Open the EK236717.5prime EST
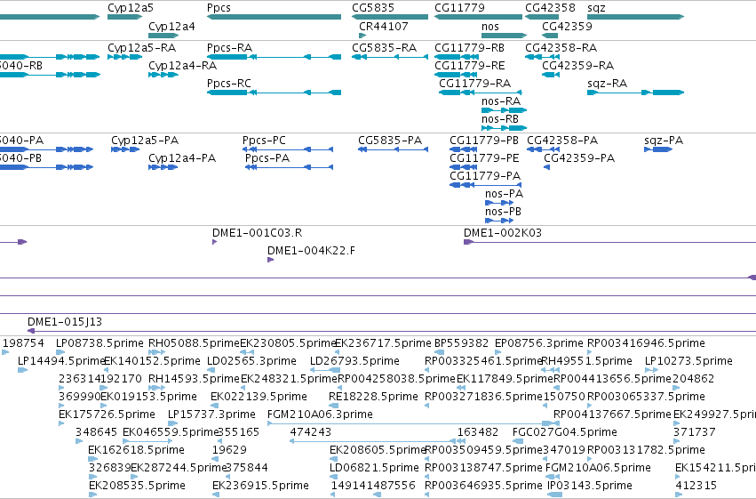This screenshot has height=499, width=756. [338, 352]
